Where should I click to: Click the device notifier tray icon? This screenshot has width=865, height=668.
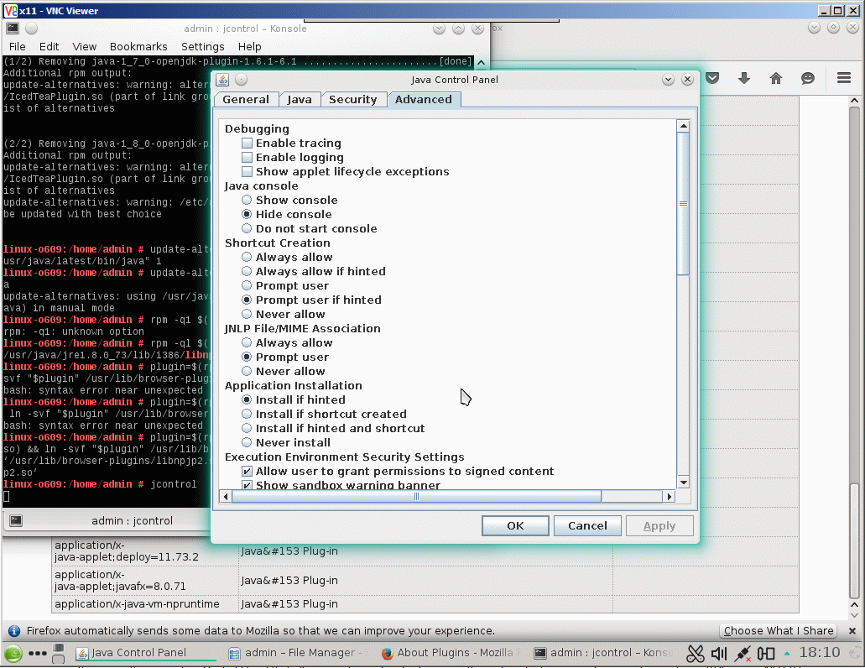coord(766,654)
